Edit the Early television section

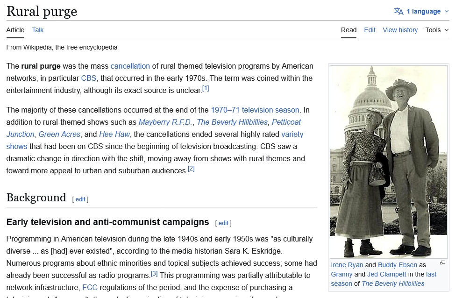(223, 223)
